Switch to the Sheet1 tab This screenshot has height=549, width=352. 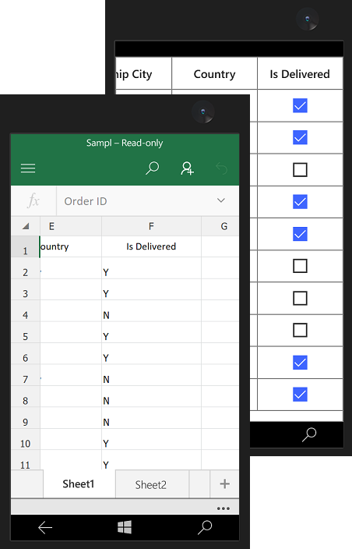tap(79, 483)
